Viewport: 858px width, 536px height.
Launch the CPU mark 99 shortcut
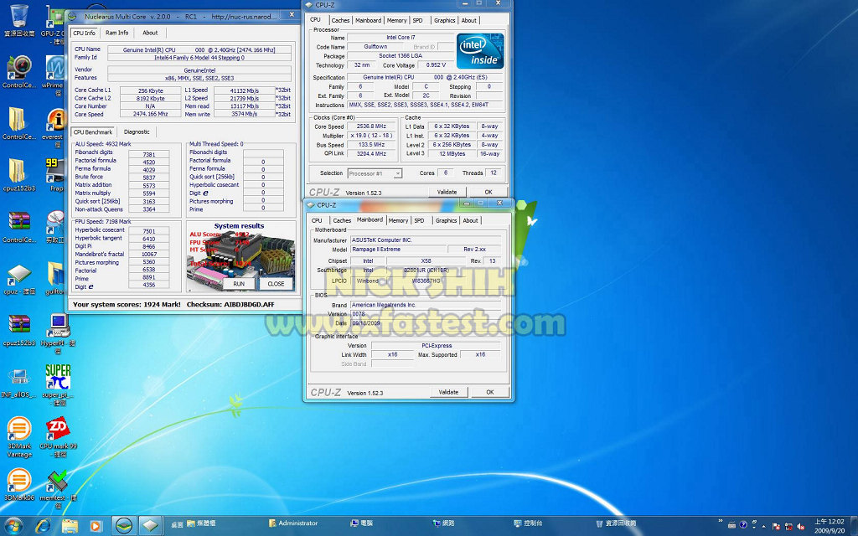(57, 430)
